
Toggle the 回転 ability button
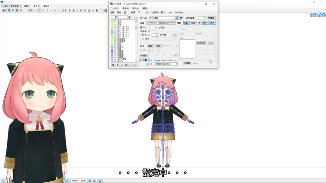point(186,23)
